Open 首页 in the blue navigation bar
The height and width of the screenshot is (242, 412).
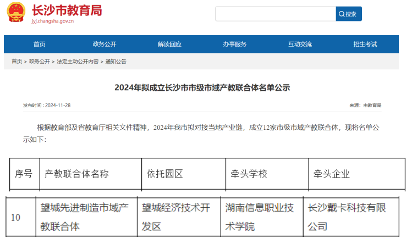[x=39, y=44]
